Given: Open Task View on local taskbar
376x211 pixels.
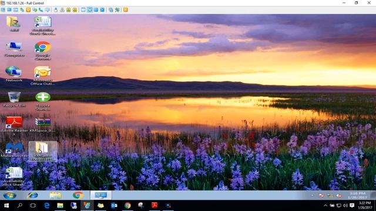Looking at the screenshot, I should [33, 206].
